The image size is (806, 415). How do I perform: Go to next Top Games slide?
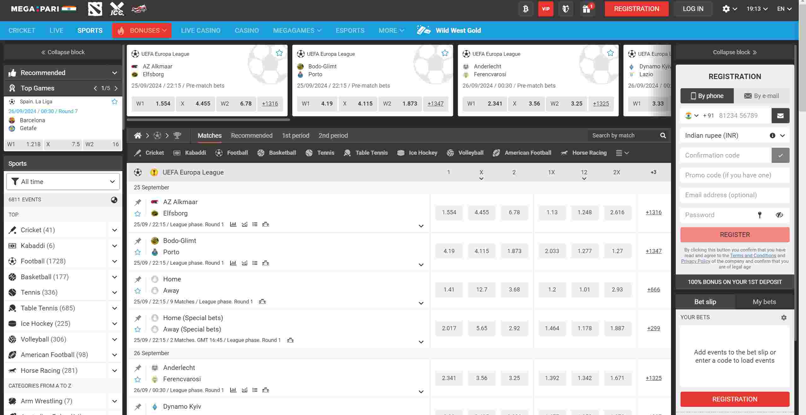pyautogui.click(x=116, y=88)
